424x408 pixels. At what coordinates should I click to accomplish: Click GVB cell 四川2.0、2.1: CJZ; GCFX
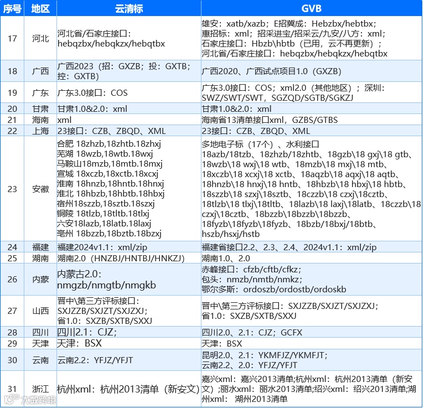click(312, 332)
